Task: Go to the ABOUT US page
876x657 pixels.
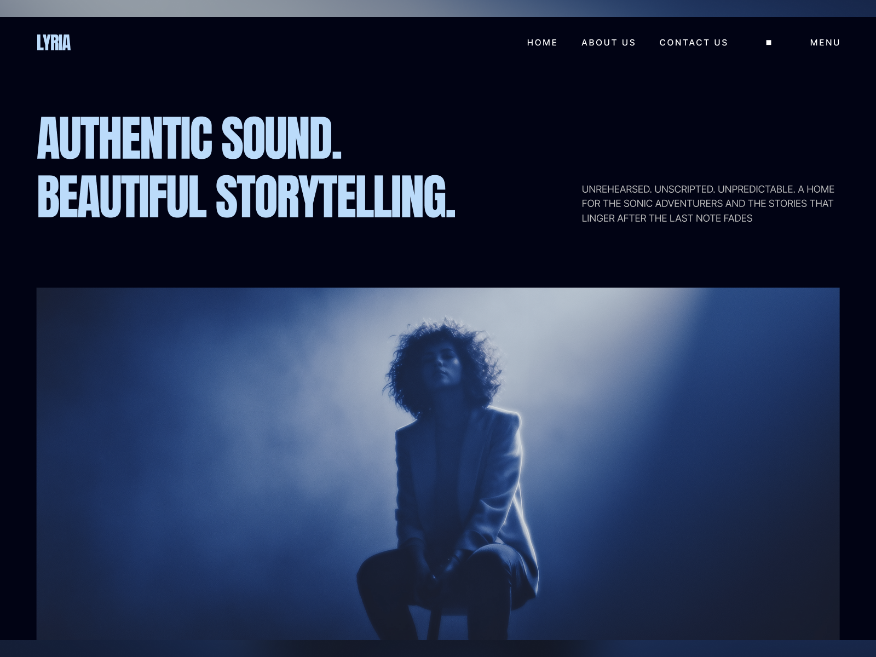Action: point(608,42)
